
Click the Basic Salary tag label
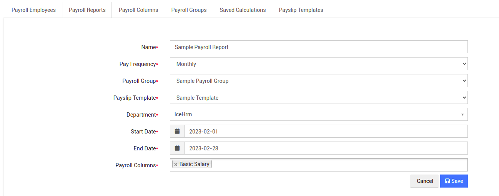point(195,164)
